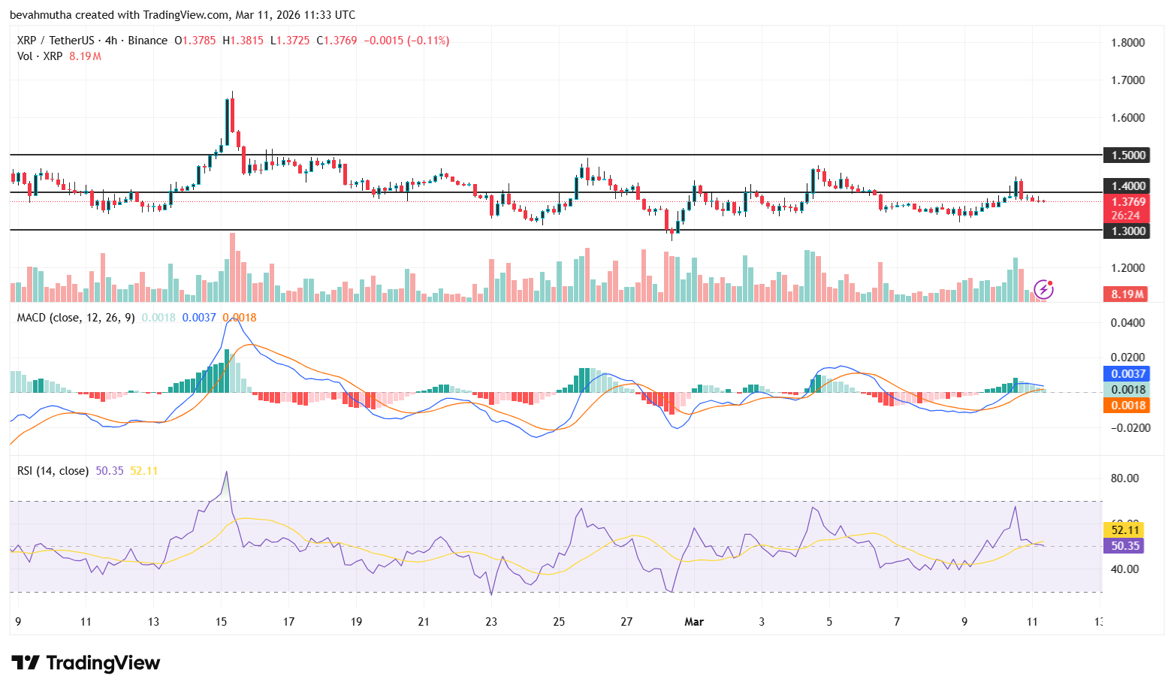Click the Mar label on the date axis
The width and height of the screenshot is (1174, 691).
[694, 622]
